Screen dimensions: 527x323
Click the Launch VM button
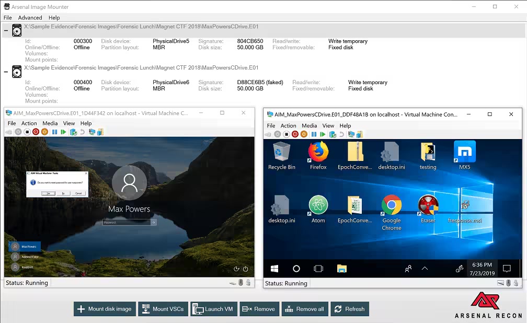213,309
